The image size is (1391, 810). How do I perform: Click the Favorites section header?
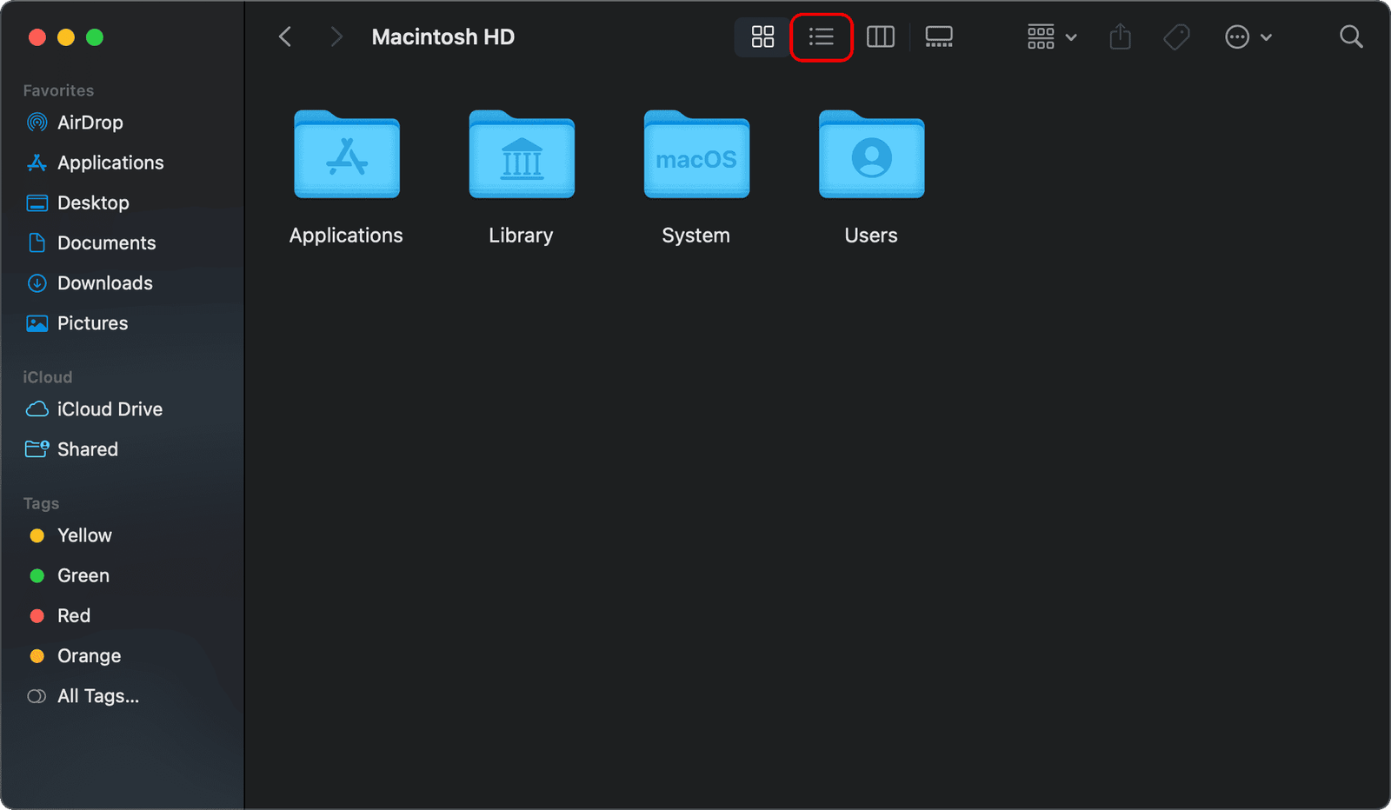58,90
